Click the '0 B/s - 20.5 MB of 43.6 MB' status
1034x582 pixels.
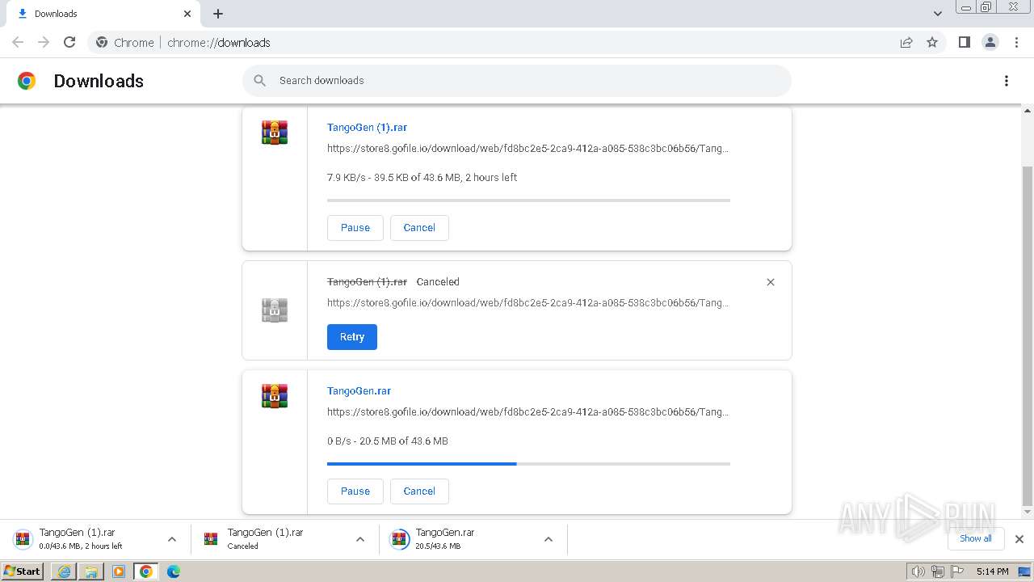[387, 441]
